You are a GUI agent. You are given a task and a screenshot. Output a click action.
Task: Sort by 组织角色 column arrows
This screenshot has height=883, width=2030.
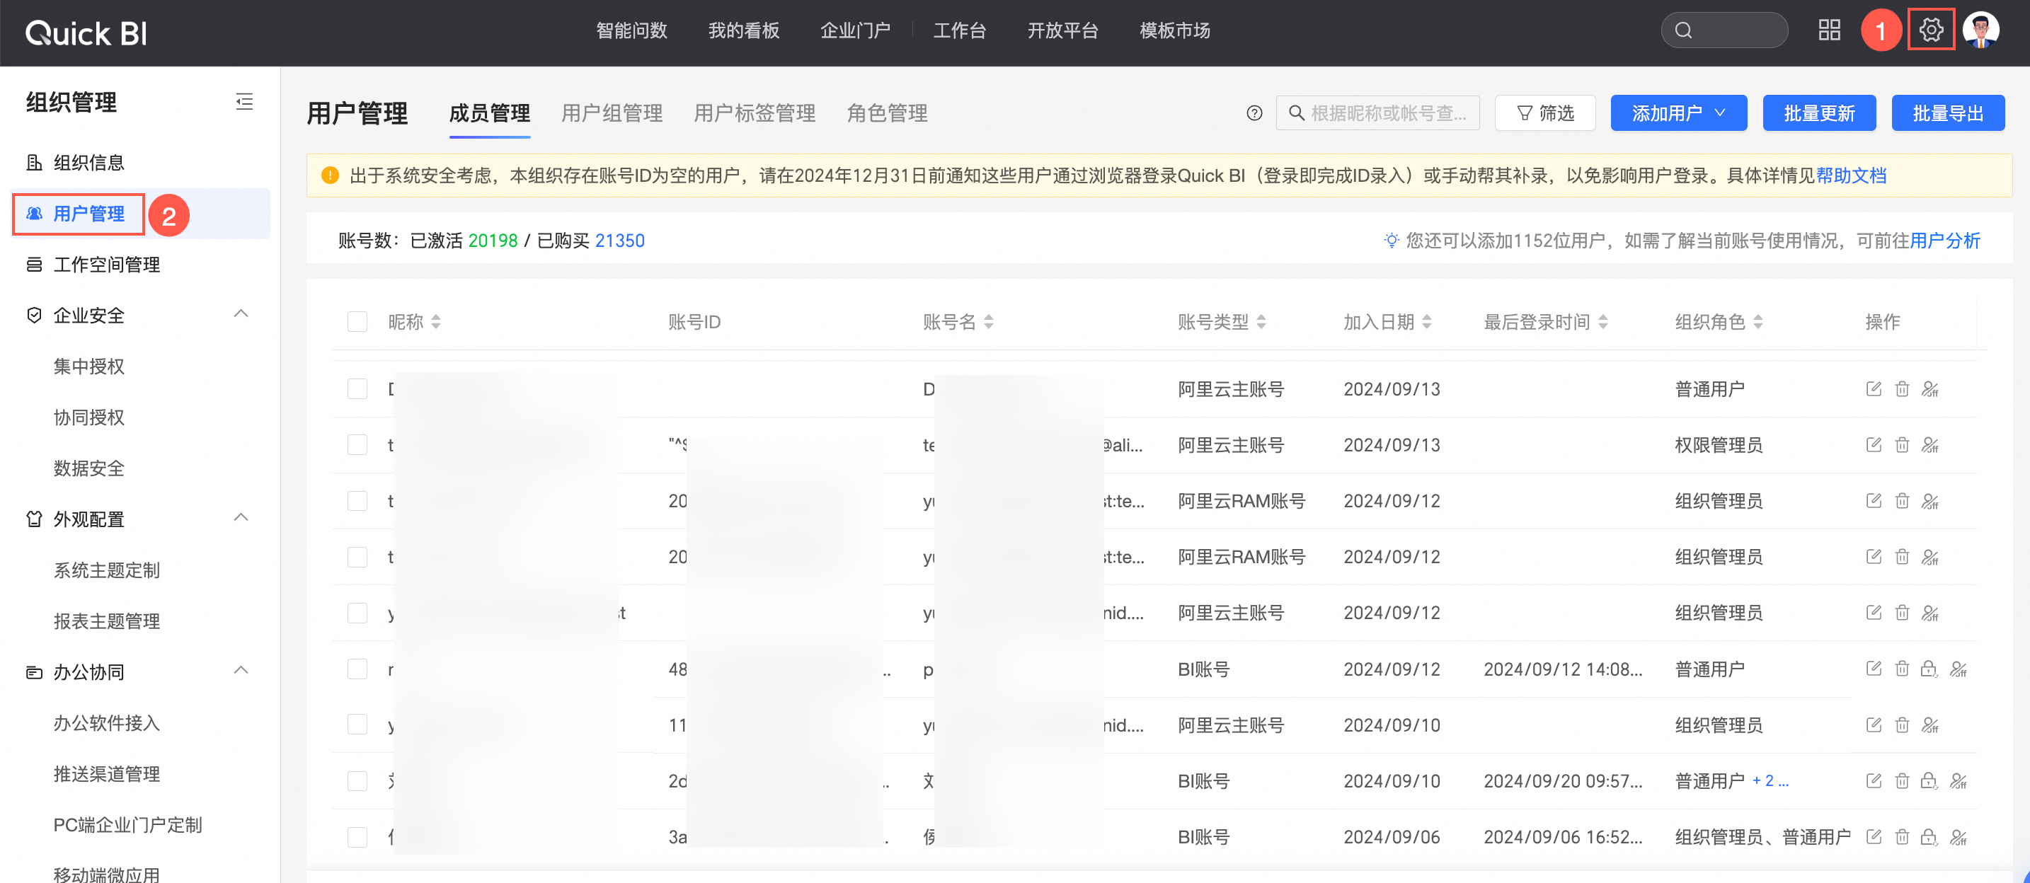[1758, 321]
